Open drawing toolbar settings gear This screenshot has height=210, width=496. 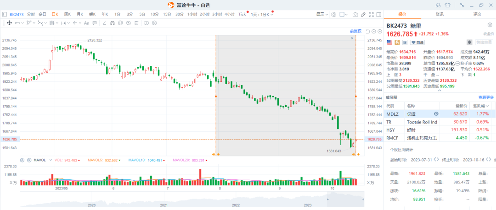(x=154, y=23)
